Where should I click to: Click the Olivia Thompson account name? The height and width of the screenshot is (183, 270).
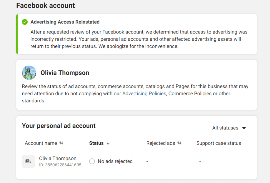click(58, 158)
